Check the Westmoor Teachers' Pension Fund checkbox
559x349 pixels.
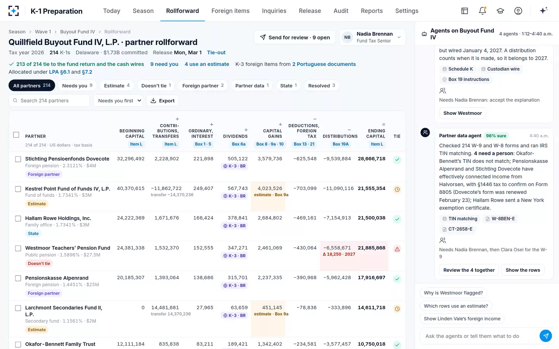click(x=18, y=248)
